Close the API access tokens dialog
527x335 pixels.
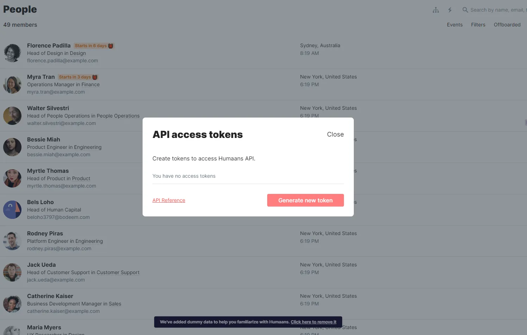point(335,134)
